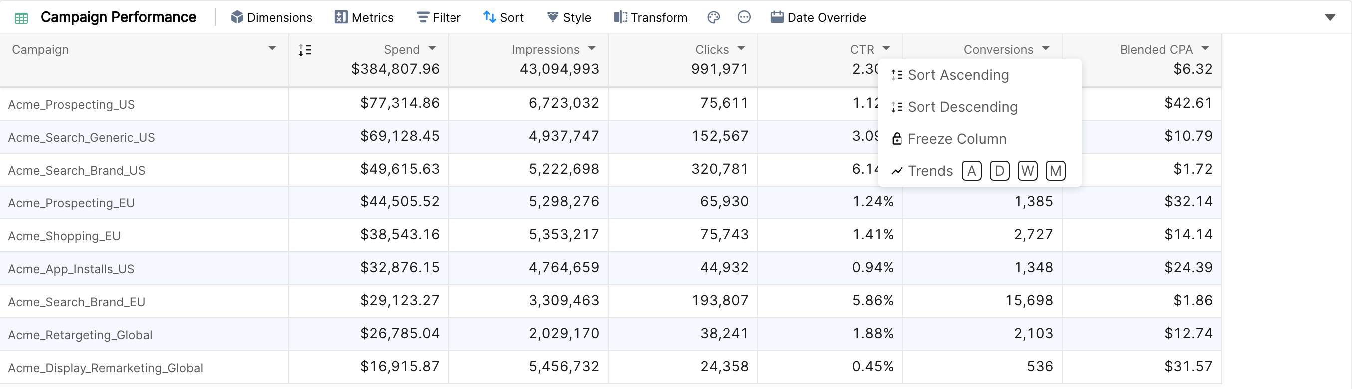Click the Sort Ascending icon in menu
Screen dimensions: 1352x389
pos(897,75)
